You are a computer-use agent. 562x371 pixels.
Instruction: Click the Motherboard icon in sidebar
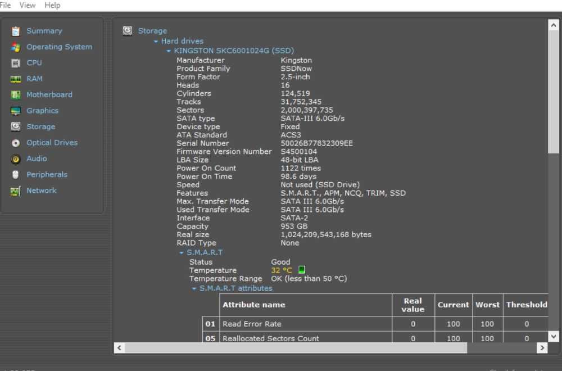15,94
